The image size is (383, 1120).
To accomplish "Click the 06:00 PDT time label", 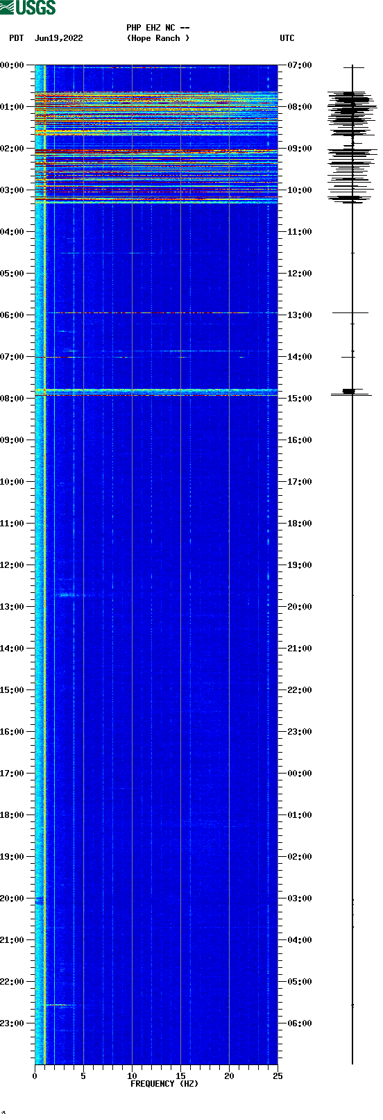I will coord(12,315).
